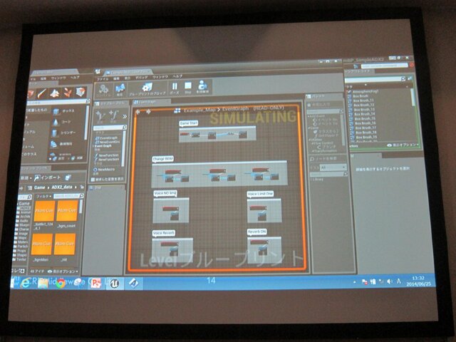Open View Options in Content Browser footer

[63, 271]
